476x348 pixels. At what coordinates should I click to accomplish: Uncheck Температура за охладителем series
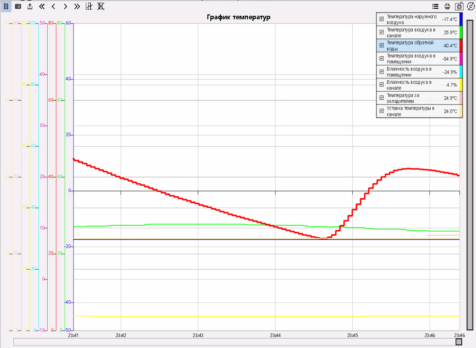tap(382, 98)
